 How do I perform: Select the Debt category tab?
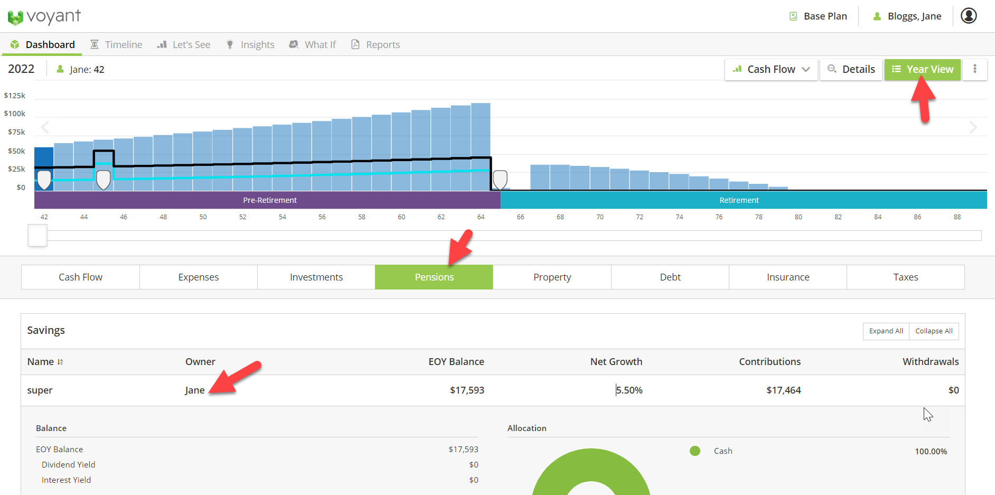(x=670, y=277)
